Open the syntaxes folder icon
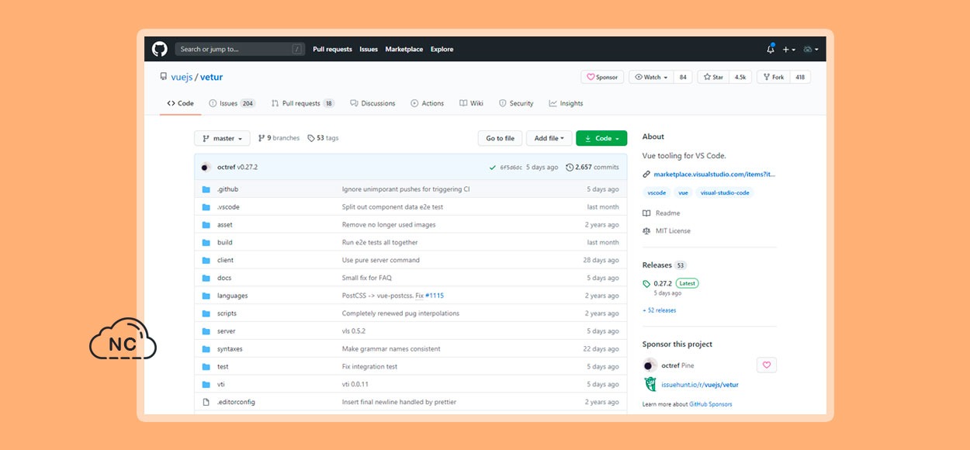Screen dimensions: 970x450 click(206, 349)
